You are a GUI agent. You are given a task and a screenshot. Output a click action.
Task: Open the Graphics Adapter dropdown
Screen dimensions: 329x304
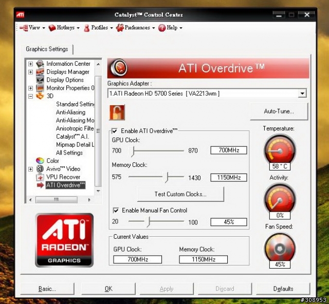[302, 93]
